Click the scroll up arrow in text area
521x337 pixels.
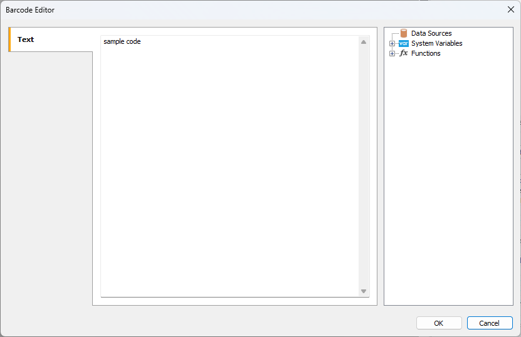(364, 42)
